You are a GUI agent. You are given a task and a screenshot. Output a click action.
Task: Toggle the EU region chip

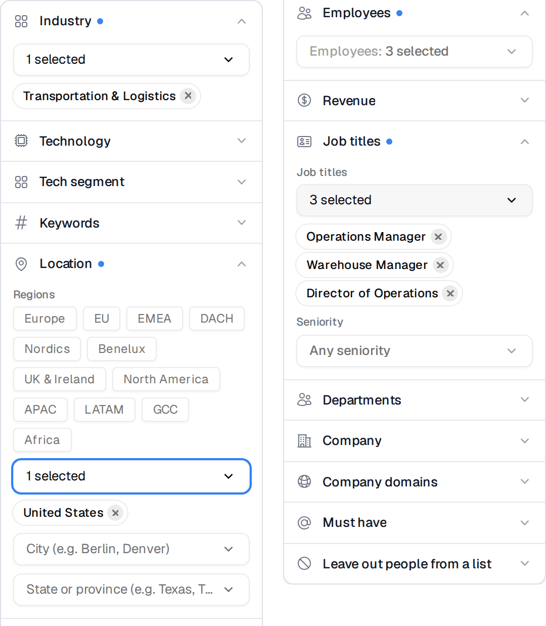click(x=102, y=319)
